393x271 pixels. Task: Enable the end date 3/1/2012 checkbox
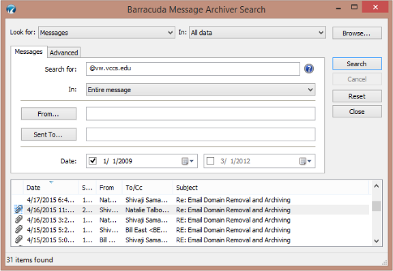click(210, 160)
